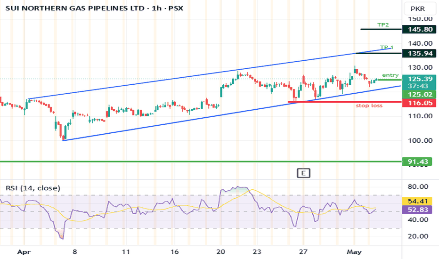
Task: Select the stop loss 116.05 price label
Action: coord(419,103)
